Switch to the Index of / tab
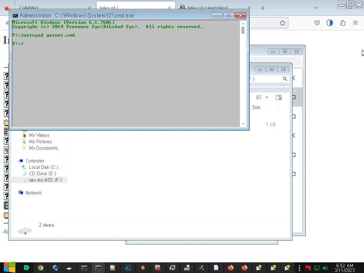 point(136,6)
